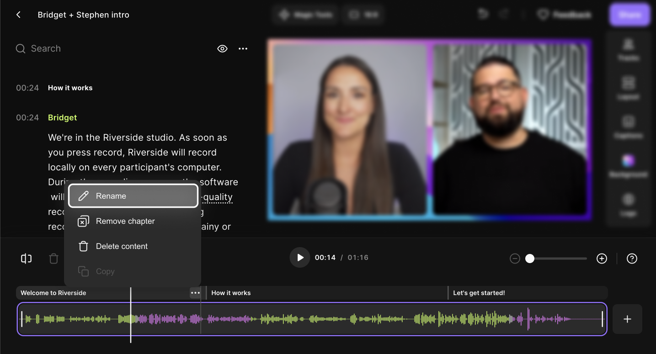This screenshot has width=656, height=354.
Task: Choose Delete content from the context menu
Action: tap(133, 246)
